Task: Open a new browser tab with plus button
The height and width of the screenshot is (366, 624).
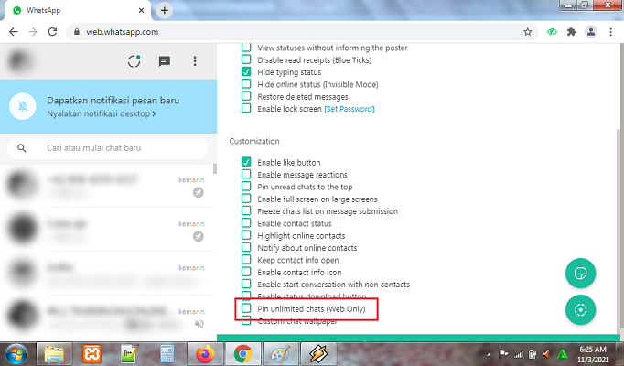Action: (x=165, y=10)
